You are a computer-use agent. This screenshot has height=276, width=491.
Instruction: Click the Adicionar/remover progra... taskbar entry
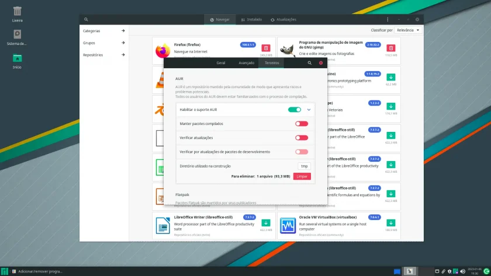[x=37, y=271]
